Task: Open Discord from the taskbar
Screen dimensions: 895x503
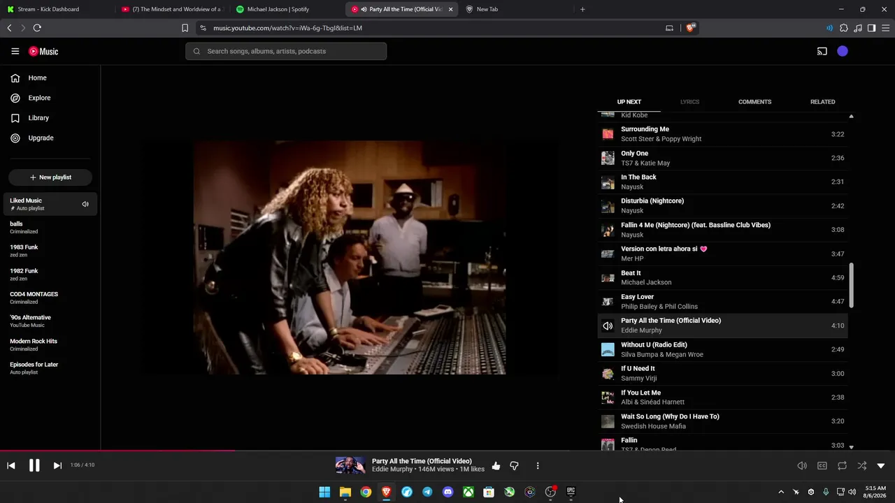Action: (447, 492)
